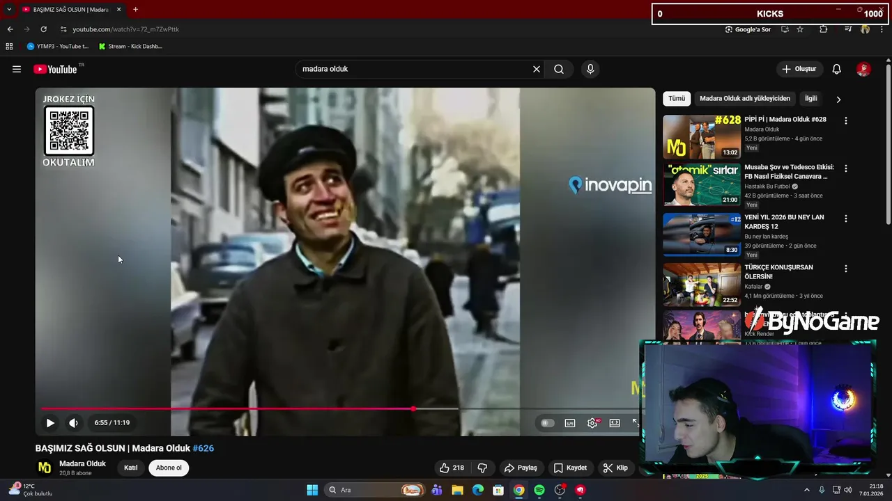Clear the search box with X
892x501 pixels.
pos(537,69)
